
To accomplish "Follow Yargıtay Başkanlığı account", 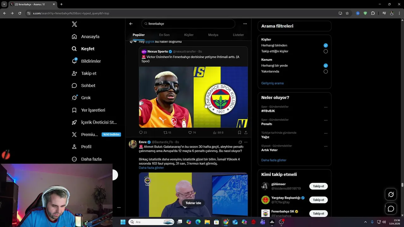I will pos(318,200).
